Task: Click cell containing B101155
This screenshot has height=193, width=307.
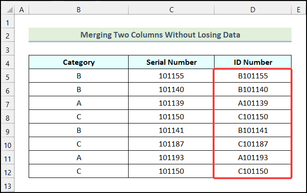Action: (x=253, y=76)
